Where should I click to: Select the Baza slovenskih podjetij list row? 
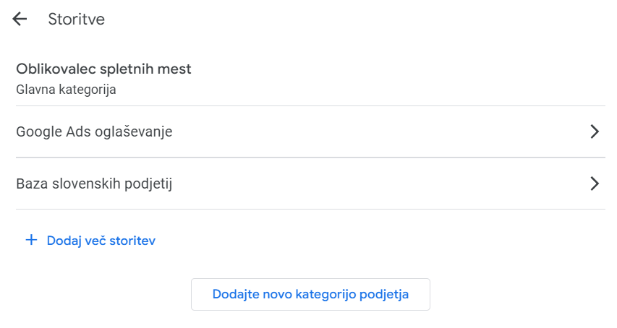click(x=310, y=184)
